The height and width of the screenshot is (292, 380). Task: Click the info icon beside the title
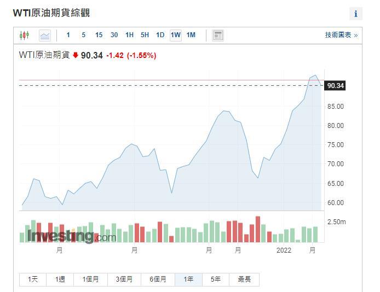(x=356, y=14)
